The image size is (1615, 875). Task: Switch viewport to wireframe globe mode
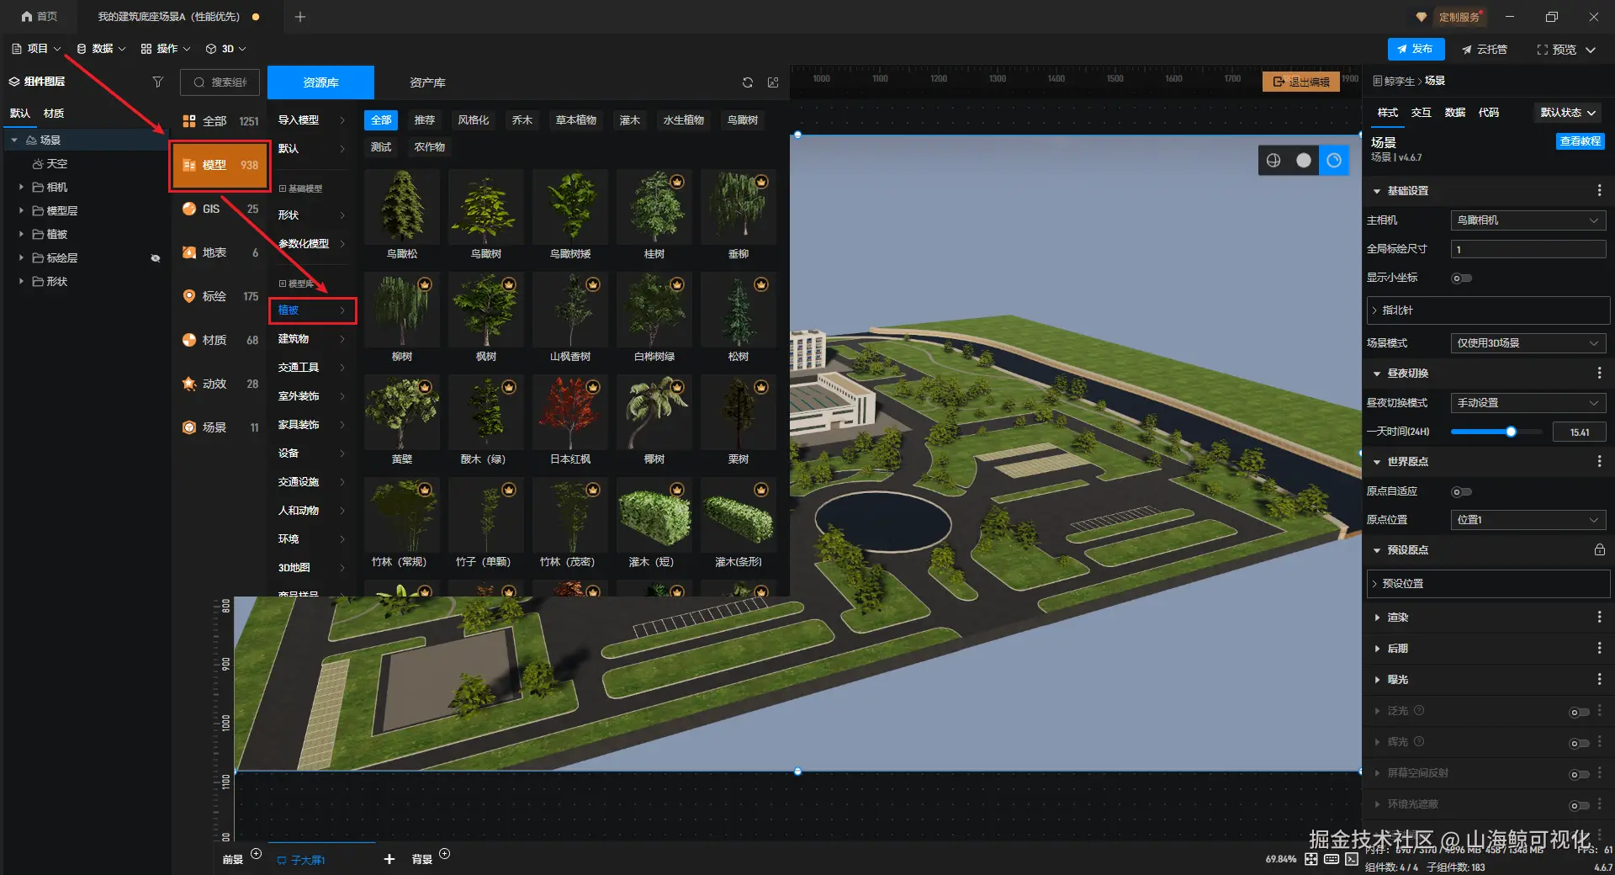coord(1273,161)
